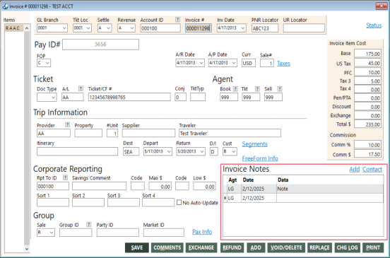Click the help icon next to Book agent
This screenshot has height=258, width=390.
pyautogui.click(x=235, y=89)
